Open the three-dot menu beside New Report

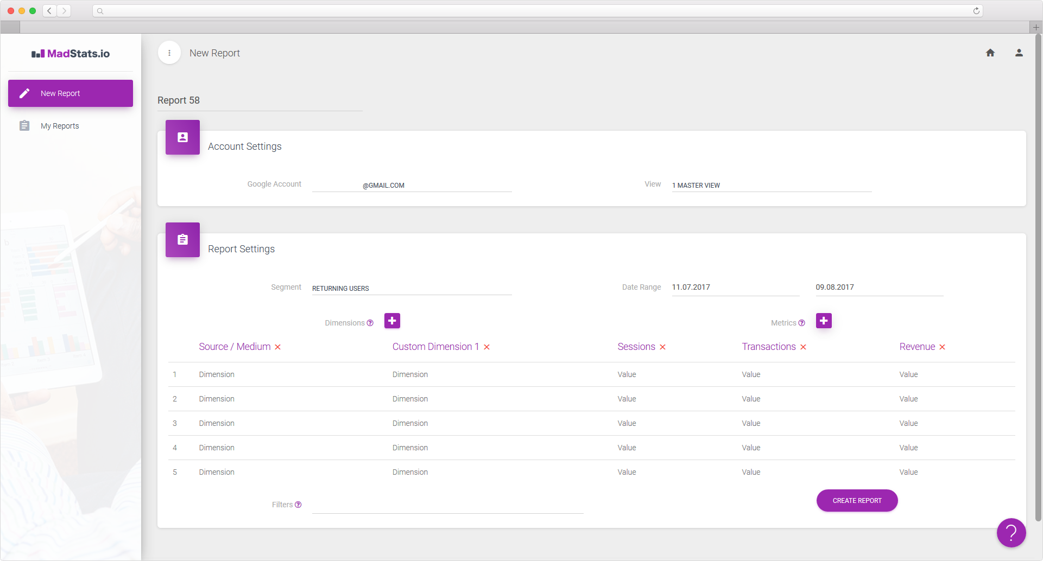coord(169,53)
